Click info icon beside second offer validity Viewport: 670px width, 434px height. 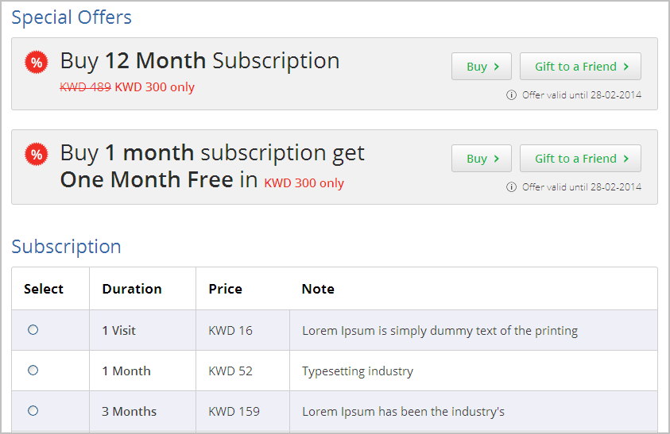[x=511, y=187]
